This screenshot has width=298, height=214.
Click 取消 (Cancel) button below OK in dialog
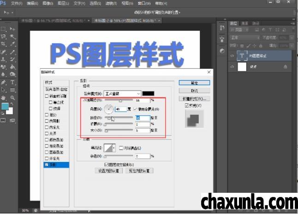pyautogui.click(x=194, y=91)
